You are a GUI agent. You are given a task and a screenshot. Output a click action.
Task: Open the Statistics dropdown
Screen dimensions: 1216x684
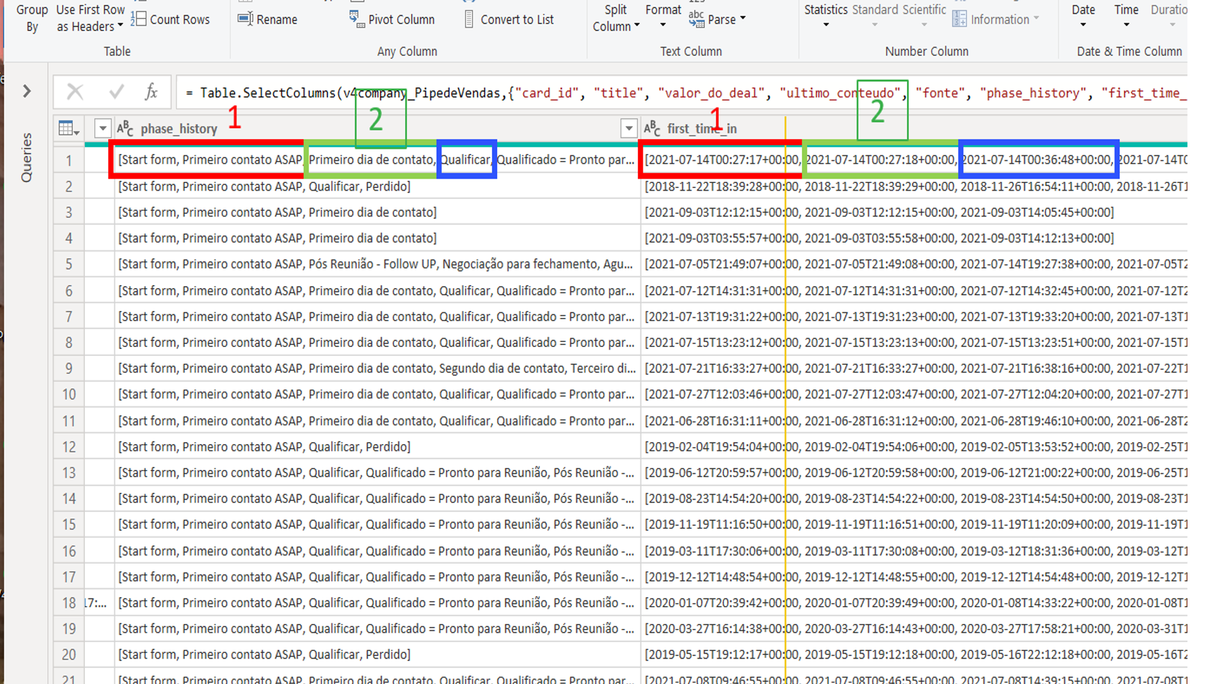(x=826, y=16)
